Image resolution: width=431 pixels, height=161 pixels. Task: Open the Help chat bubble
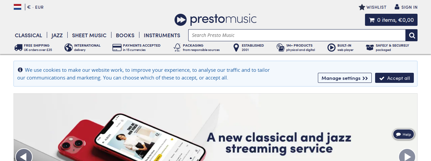point(403,135)
